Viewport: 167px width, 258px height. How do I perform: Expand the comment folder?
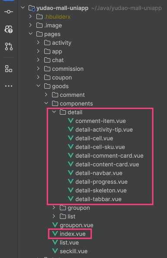point(46,95)
